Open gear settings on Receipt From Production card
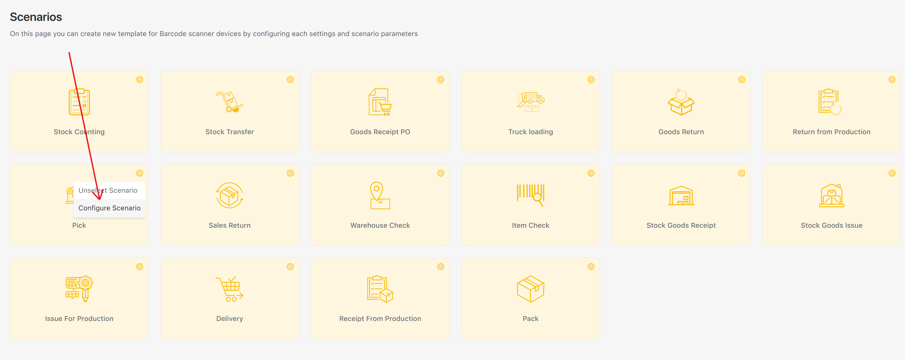 [x=440, y=267]
